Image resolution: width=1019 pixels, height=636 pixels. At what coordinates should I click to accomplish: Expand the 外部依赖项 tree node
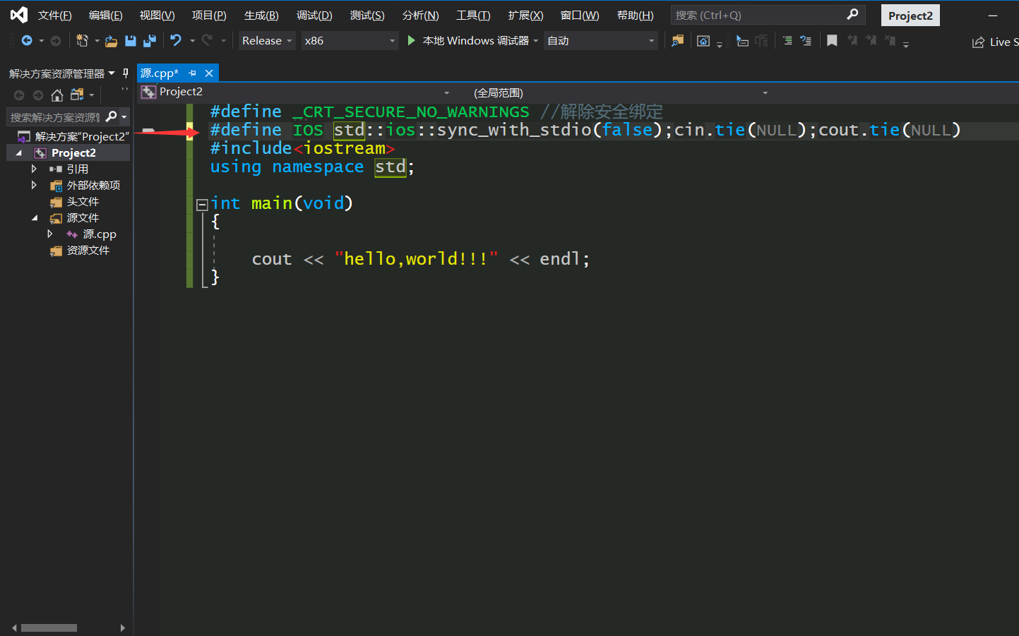coord(34,185)
